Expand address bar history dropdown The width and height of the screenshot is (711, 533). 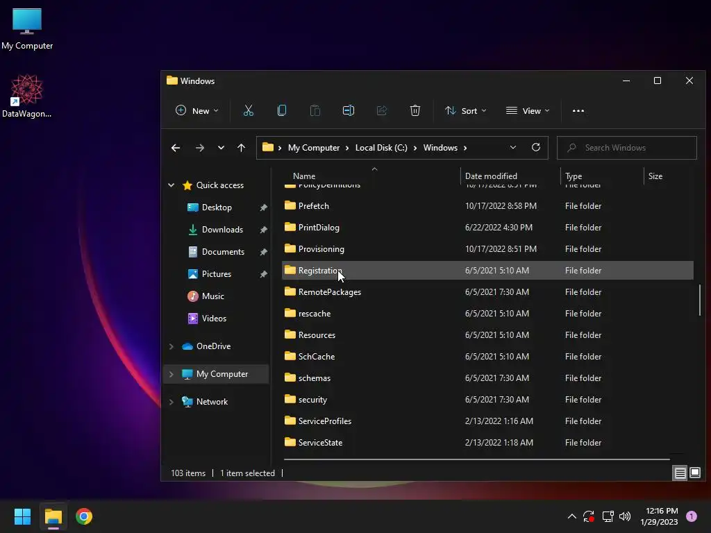513,147
